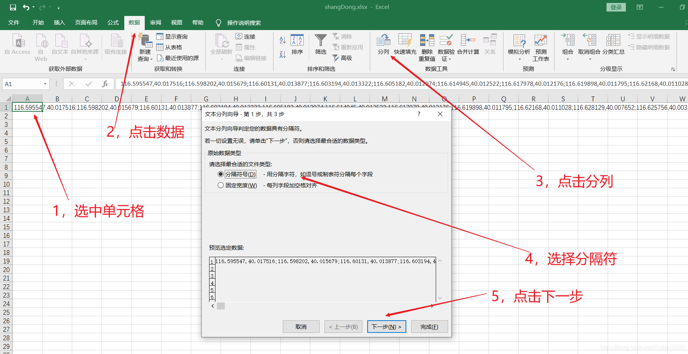The image size is (688, 354).
Task: Click the preview horizontal scrollbar thumb
Action: point(221,306)
